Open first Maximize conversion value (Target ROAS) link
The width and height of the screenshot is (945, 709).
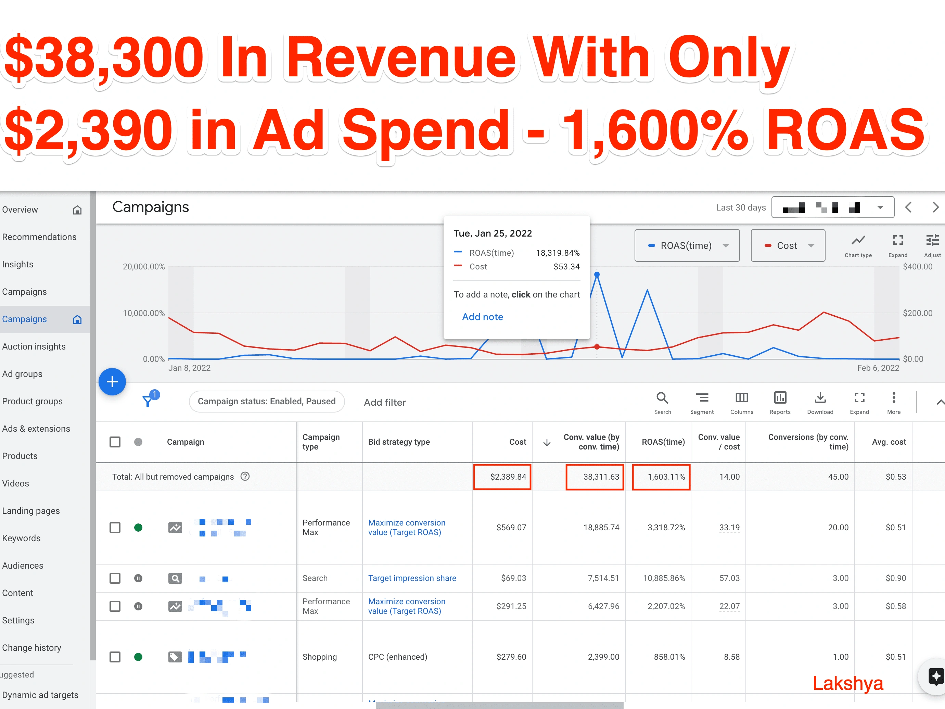tap(406, 527)
